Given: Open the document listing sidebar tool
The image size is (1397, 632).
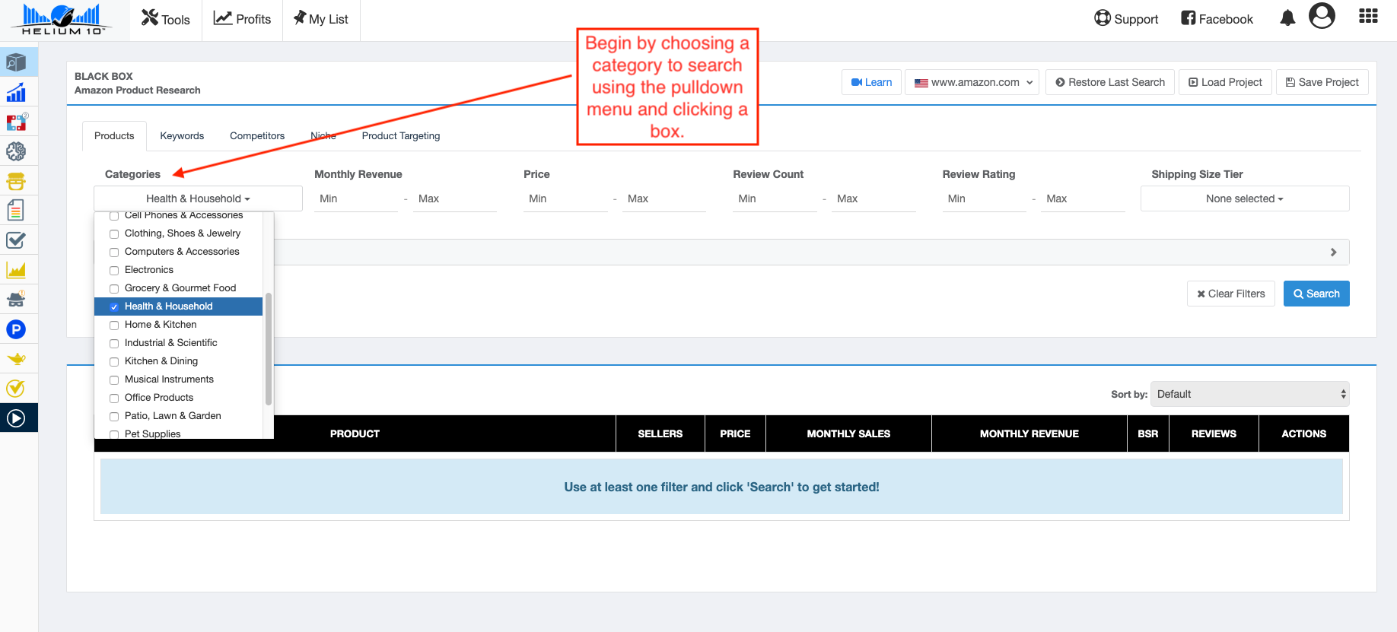Looking at the screenshot, I should point(16,211).
